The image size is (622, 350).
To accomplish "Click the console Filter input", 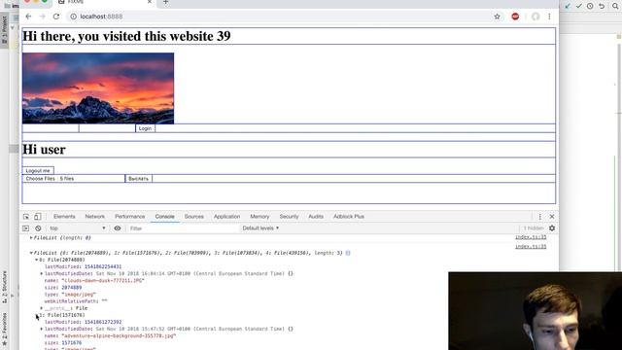I will (183, 228).
